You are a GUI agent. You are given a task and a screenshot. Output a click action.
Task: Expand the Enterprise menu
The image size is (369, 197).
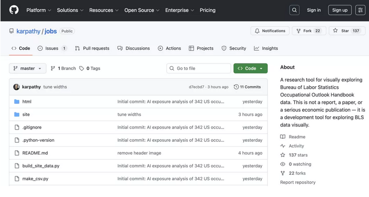[179, 10]
